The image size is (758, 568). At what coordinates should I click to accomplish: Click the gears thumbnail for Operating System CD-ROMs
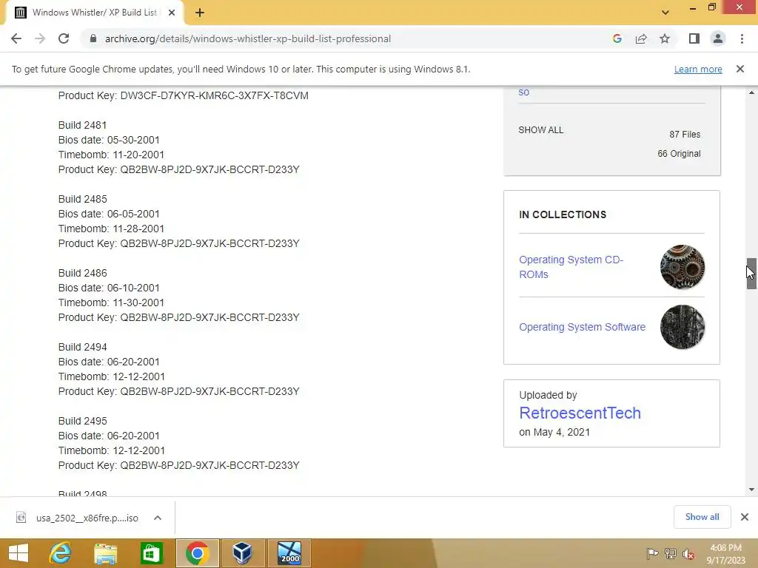682,267
